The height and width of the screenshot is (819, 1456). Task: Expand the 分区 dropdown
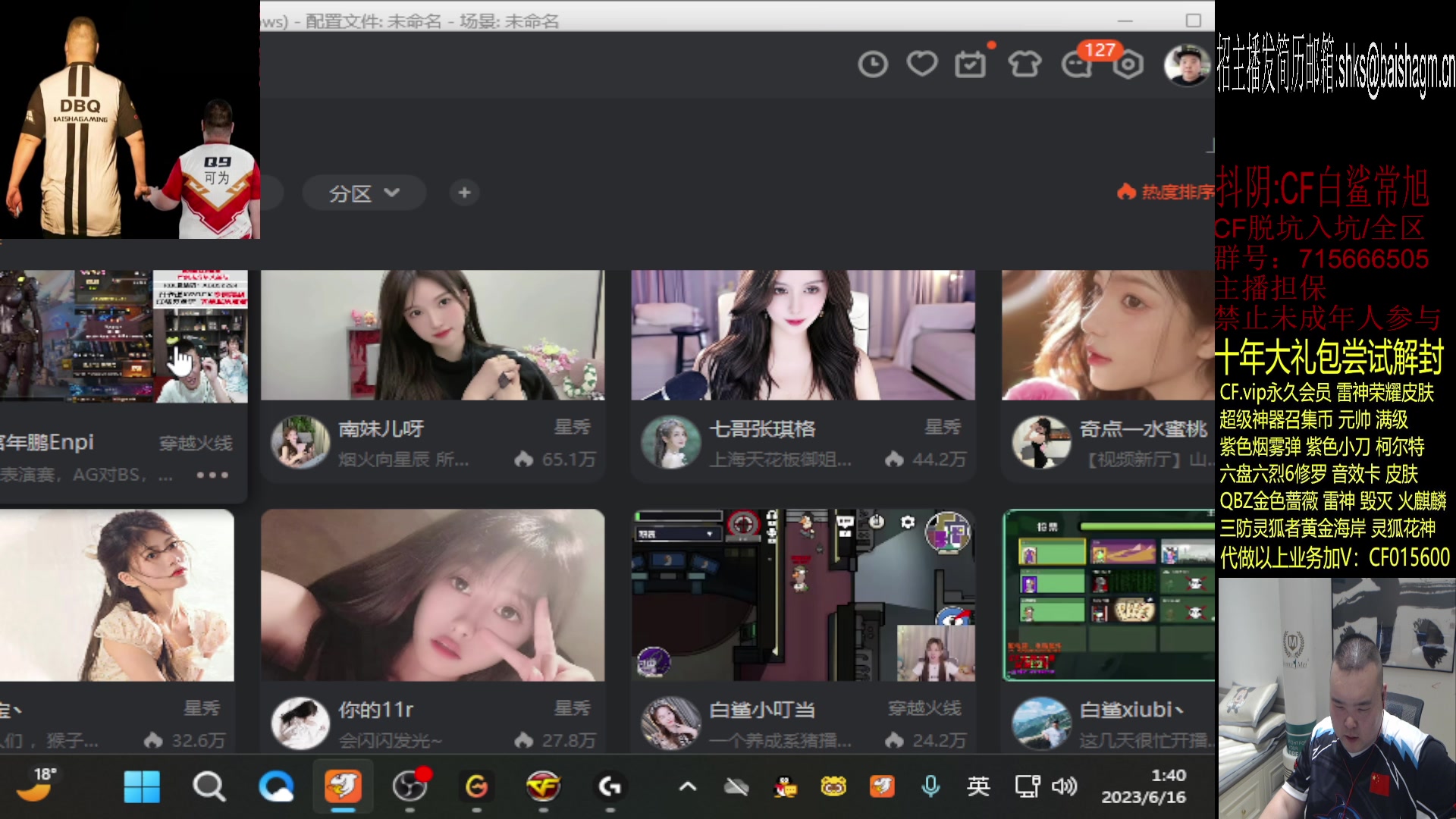coord(364,193)
